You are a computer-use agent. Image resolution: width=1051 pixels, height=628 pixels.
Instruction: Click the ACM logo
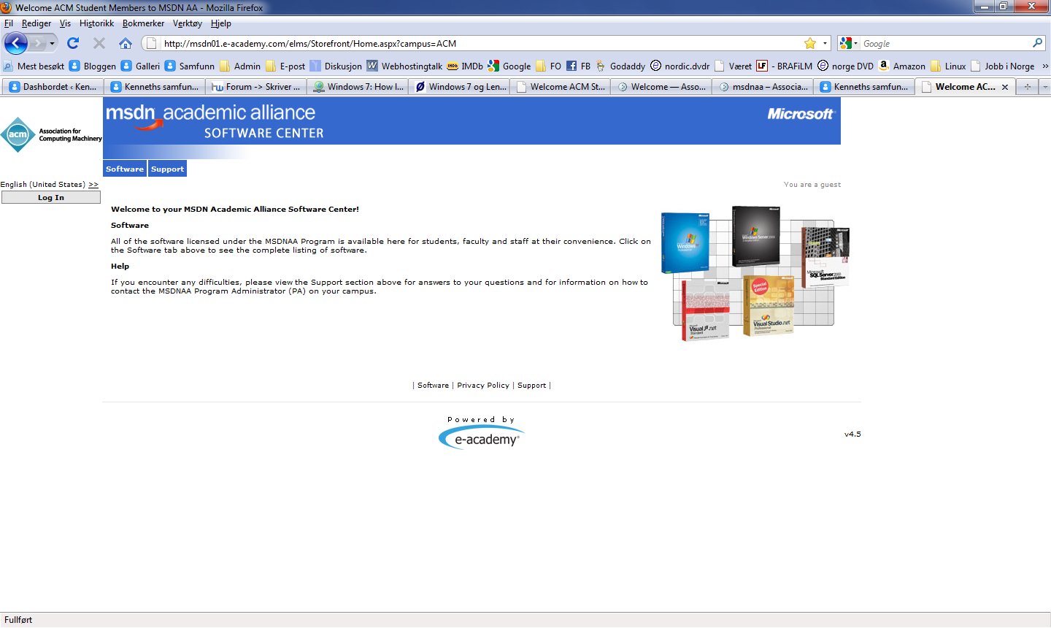click(51, 135)
